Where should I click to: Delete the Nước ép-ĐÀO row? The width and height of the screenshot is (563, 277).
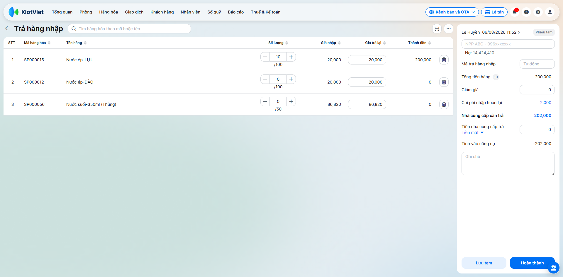tap(444, 82)
